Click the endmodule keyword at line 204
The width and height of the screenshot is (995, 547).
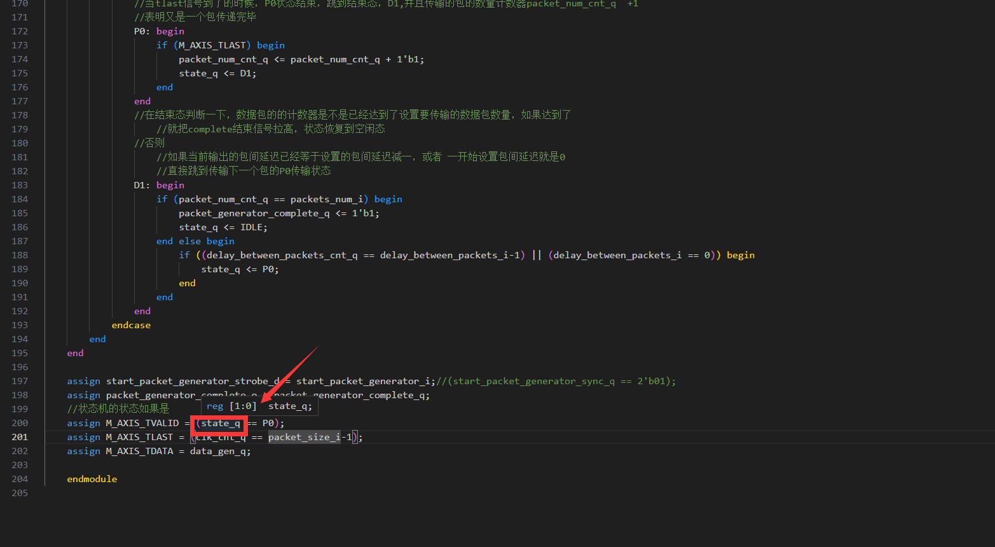[91, 478]
